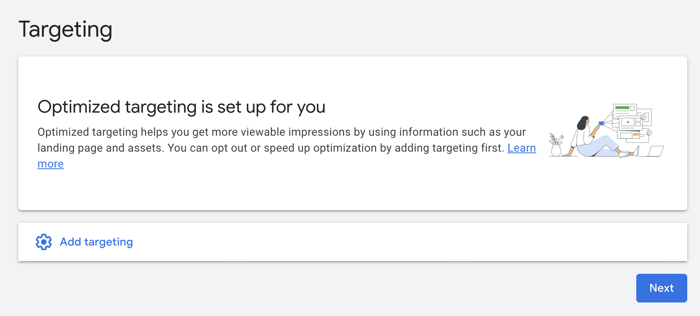Click the potted plant in the illustration
The width and height of the screenshot is (700, 316).
pos(556,145)
